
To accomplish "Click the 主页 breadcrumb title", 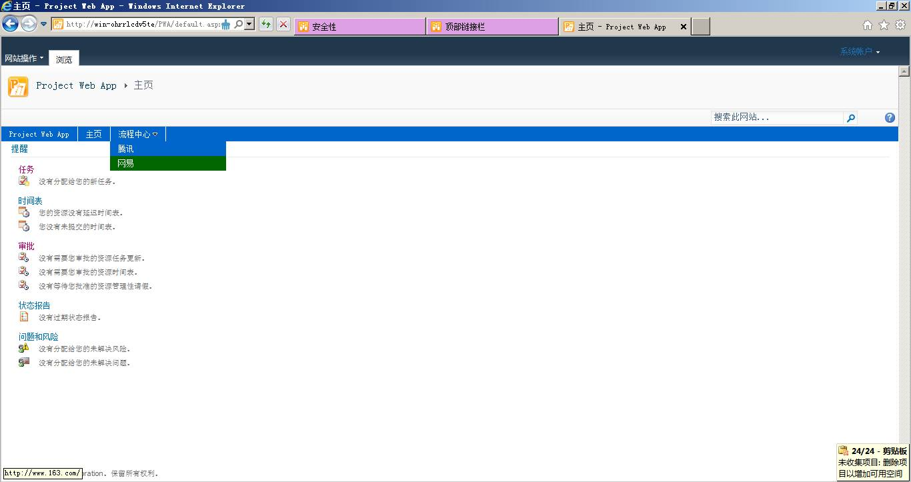I will tap(143, 85).
